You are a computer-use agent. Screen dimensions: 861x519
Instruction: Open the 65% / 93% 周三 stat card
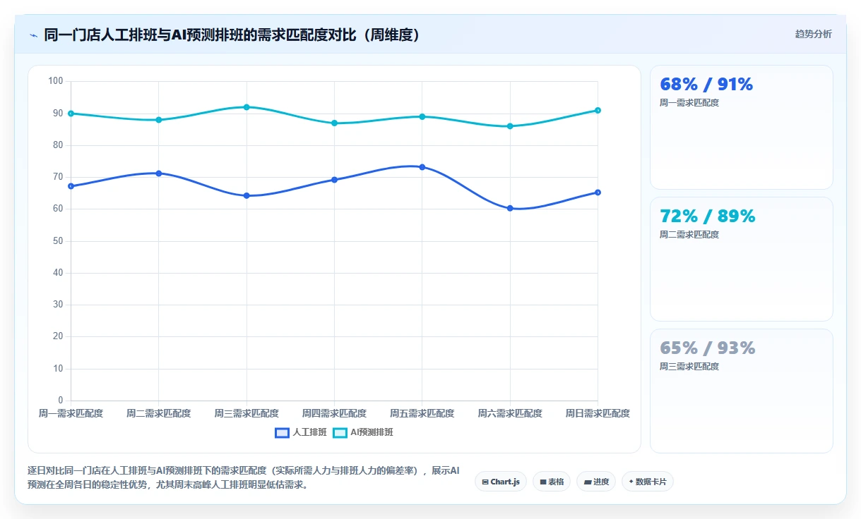tap(741, 391)
